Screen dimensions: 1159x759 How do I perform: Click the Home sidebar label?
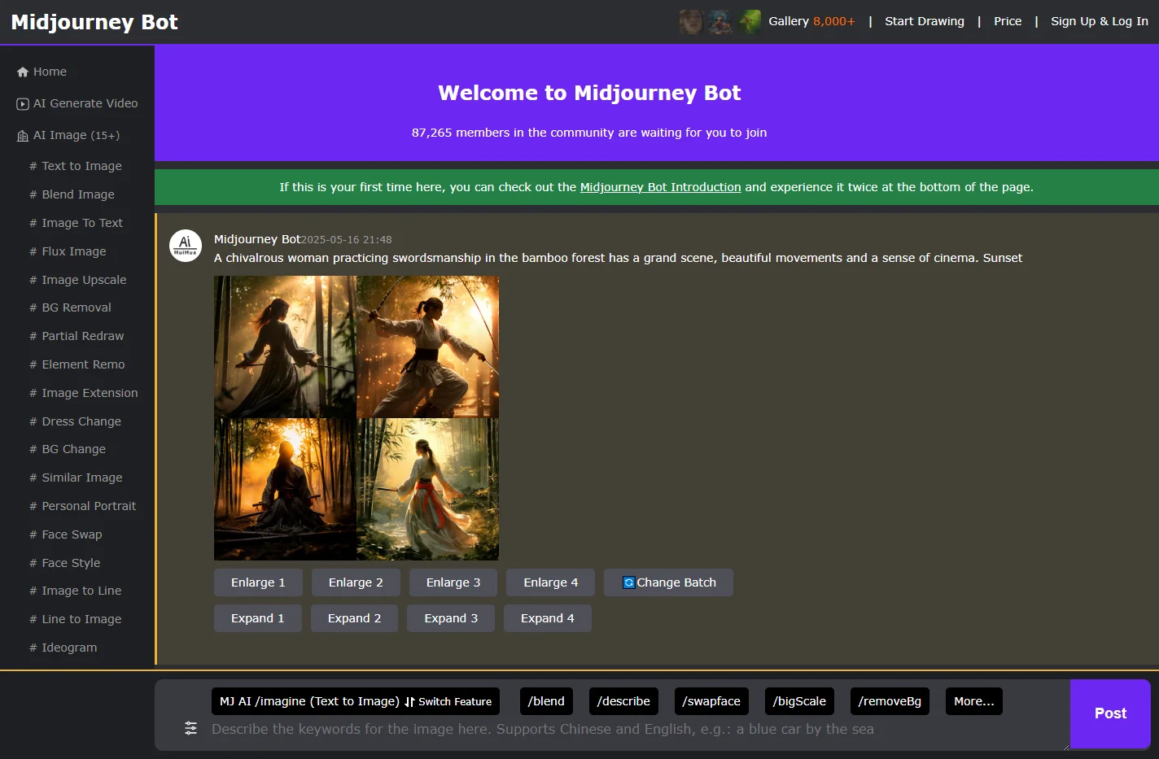click(50, 72)
